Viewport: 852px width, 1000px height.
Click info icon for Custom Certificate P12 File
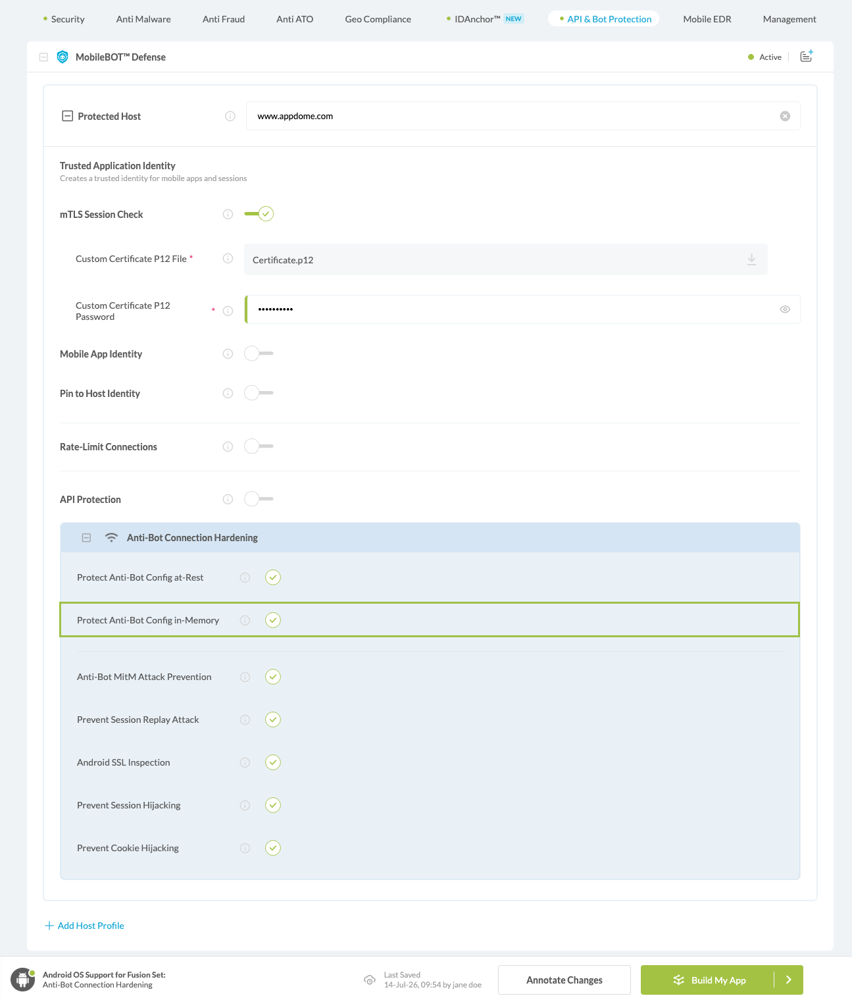click(228, 258)
